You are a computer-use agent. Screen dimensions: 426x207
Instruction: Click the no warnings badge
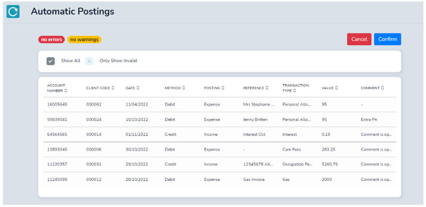(x=84, y=40)
